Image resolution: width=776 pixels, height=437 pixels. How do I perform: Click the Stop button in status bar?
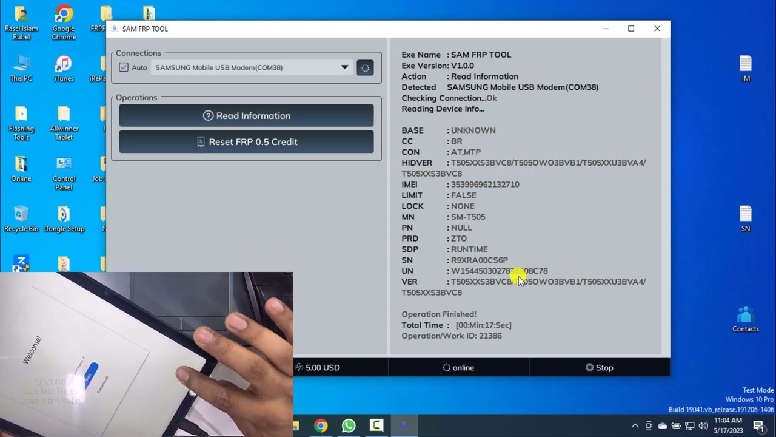coord(599,368)
